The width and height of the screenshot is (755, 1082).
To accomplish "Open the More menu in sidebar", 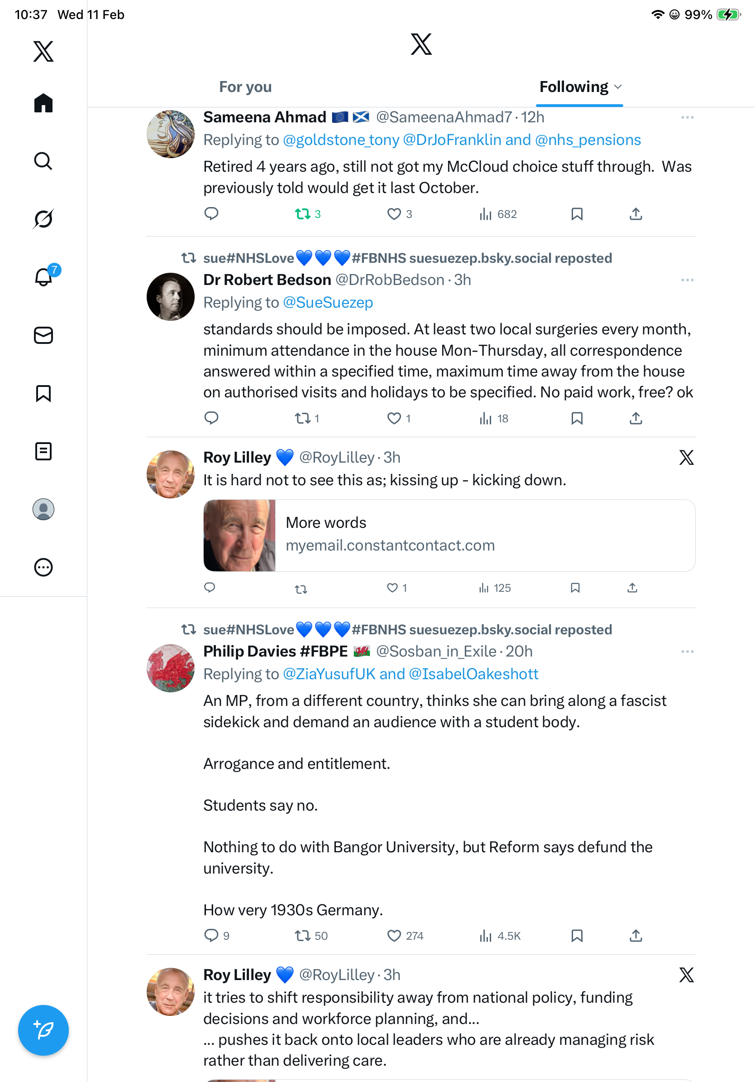I will pyautogui.click(x=43, y=567).
